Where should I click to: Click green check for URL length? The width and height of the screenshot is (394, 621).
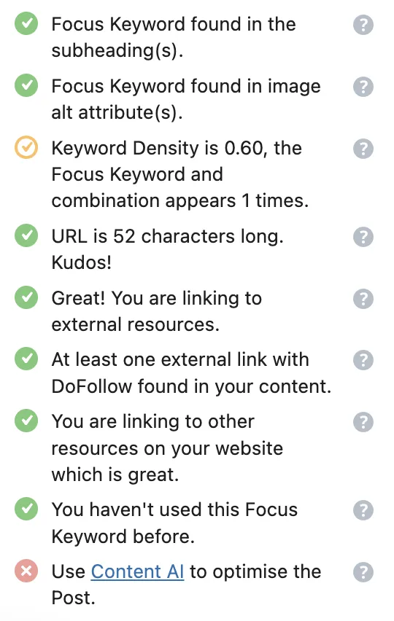[26, 235]
